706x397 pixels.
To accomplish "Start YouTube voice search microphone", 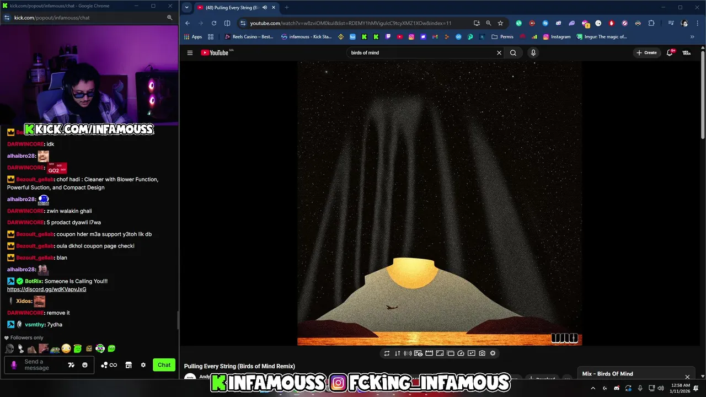I will click(x=533, y=53).
